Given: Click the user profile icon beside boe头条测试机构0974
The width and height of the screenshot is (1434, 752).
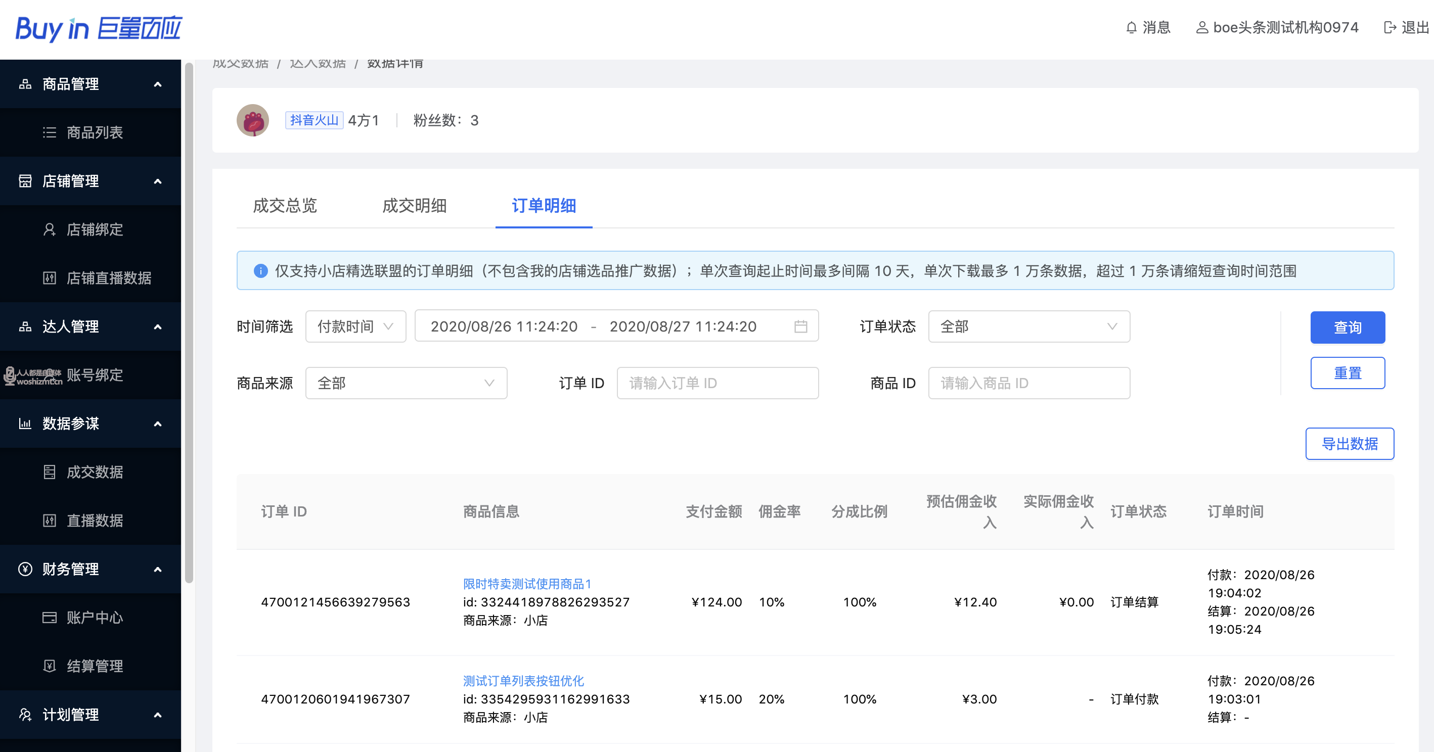Looking at the screenshot, I should [1202, 28].
